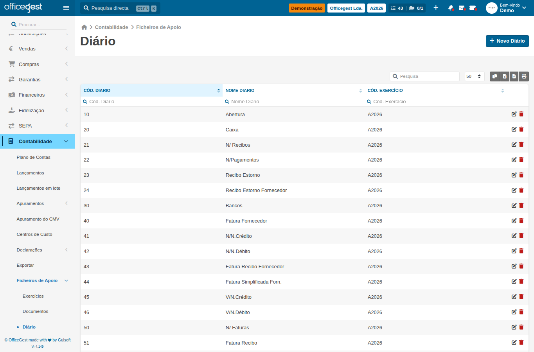The image size is (534, 352).
Task: Toggle the hamburger sidebar menu
Action: pyautogui.click(x=66, y=8)
